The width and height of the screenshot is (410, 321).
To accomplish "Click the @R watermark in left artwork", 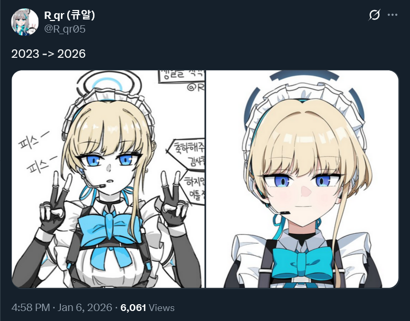I will (196, 87).
